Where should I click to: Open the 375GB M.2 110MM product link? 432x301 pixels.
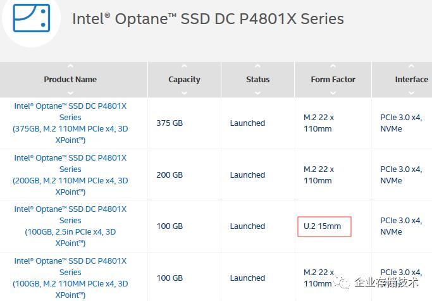tap(70, 123)
